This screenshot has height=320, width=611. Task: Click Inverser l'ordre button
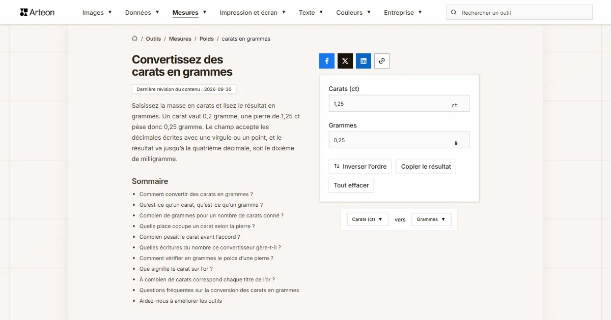[360, 166]
